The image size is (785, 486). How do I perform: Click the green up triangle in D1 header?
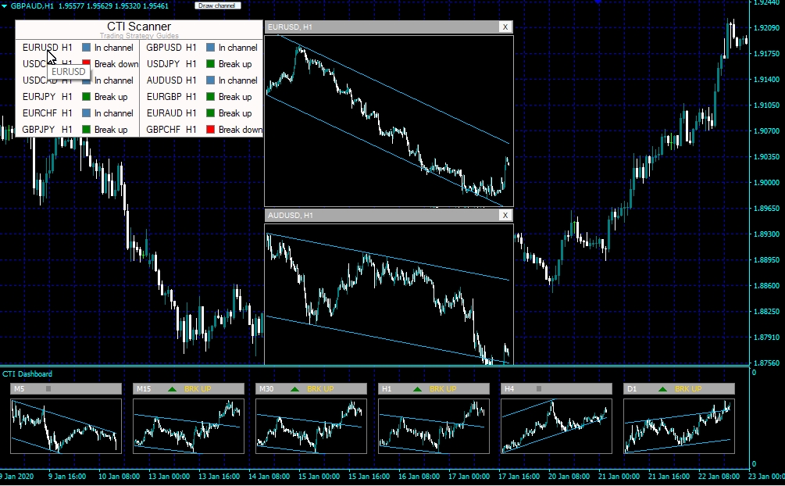663,389
